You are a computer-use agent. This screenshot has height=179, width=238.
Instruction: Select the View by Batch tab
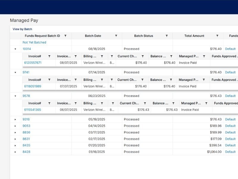[22, 29]
